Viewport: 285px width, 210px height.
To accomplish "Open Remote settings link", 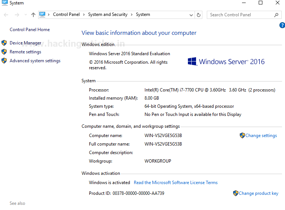I will click(x=26, y=52).
